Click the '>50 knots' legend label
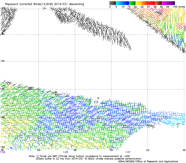The image size is (186, 163). click(179, 7)
